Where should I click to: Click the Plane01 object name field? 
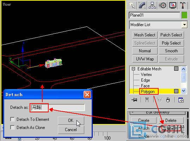[x=154, y=15]
